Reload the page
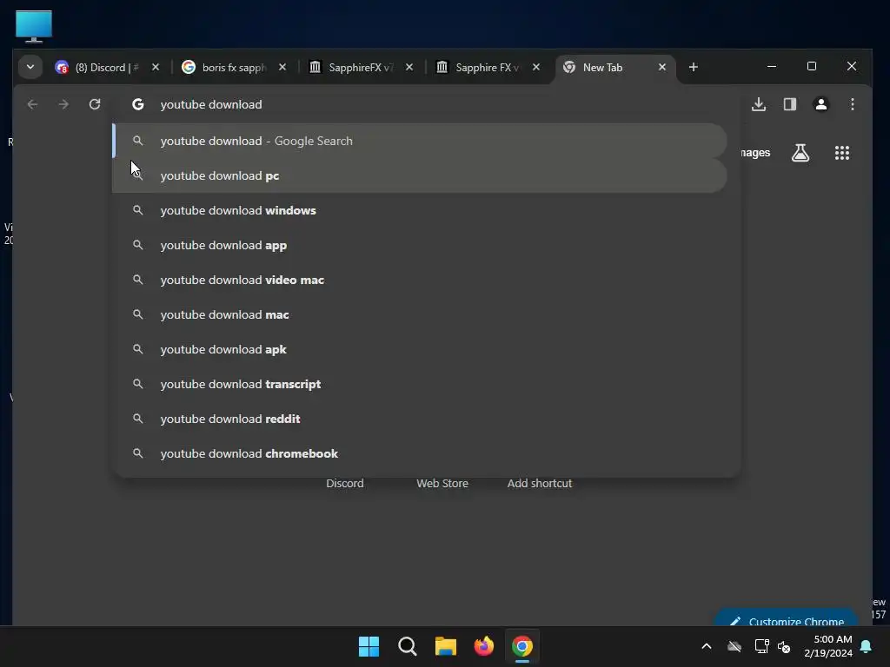890x667 pixels. [x=95, y=104]
